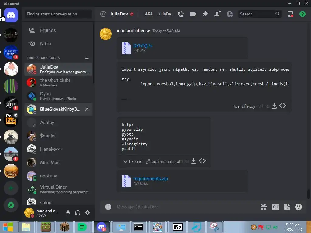This screenshot has width=311, height=233.
Task: Open Dyno direct message
Action: (x=58, y=96)
